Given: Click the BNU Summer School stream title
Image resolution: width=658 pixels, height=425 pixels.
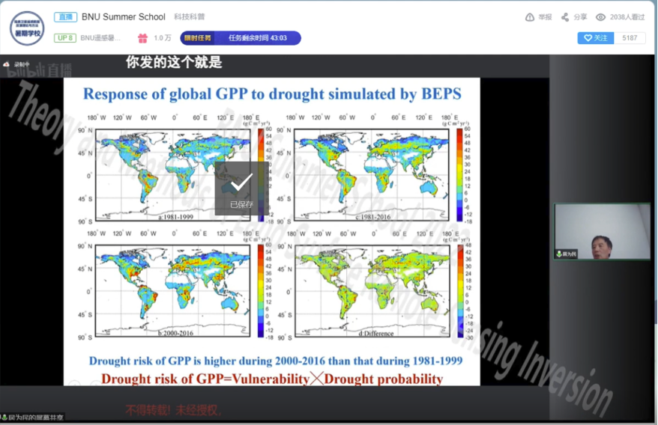Looking at the screenshot, I should 124,17.
